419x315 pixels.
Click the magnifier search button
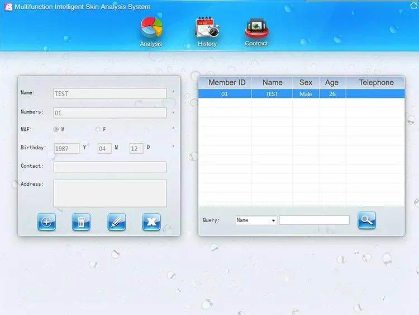[x=366, y=220]
